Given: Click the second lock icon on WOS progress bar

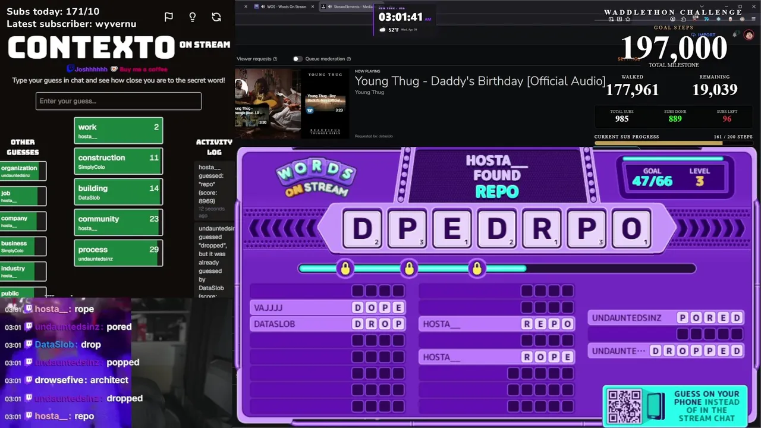Looking at the screenshot, I should click(x=408, y=269).
